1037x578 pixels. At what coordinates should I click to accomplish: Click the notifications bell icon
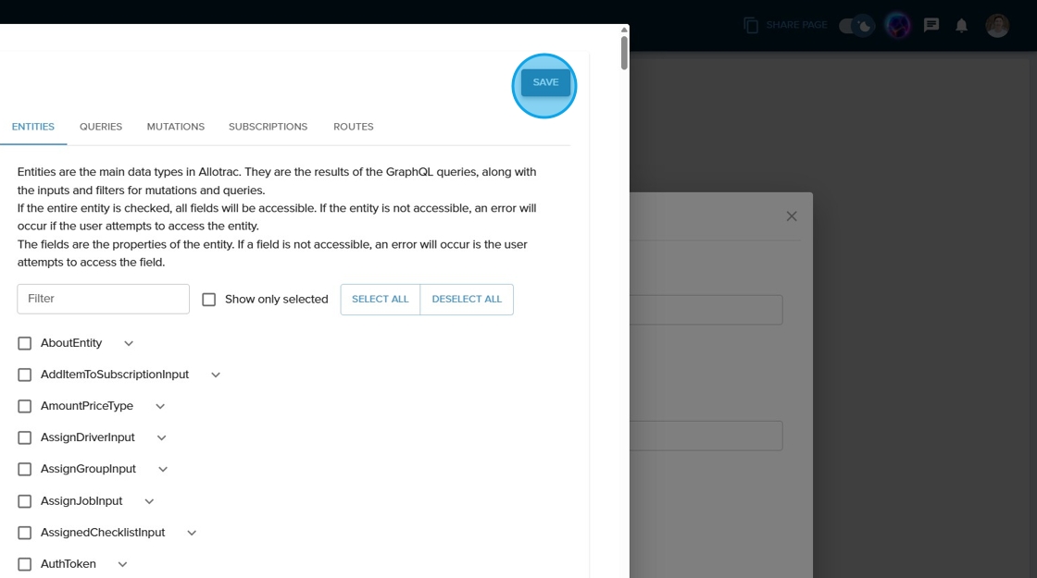coord(961,26)
